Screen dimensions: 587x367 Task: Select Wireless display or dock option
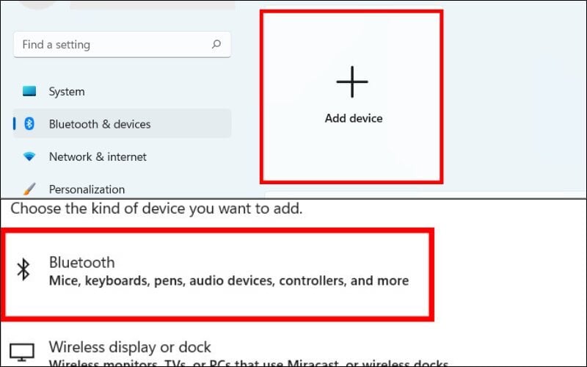pos(130,346)
